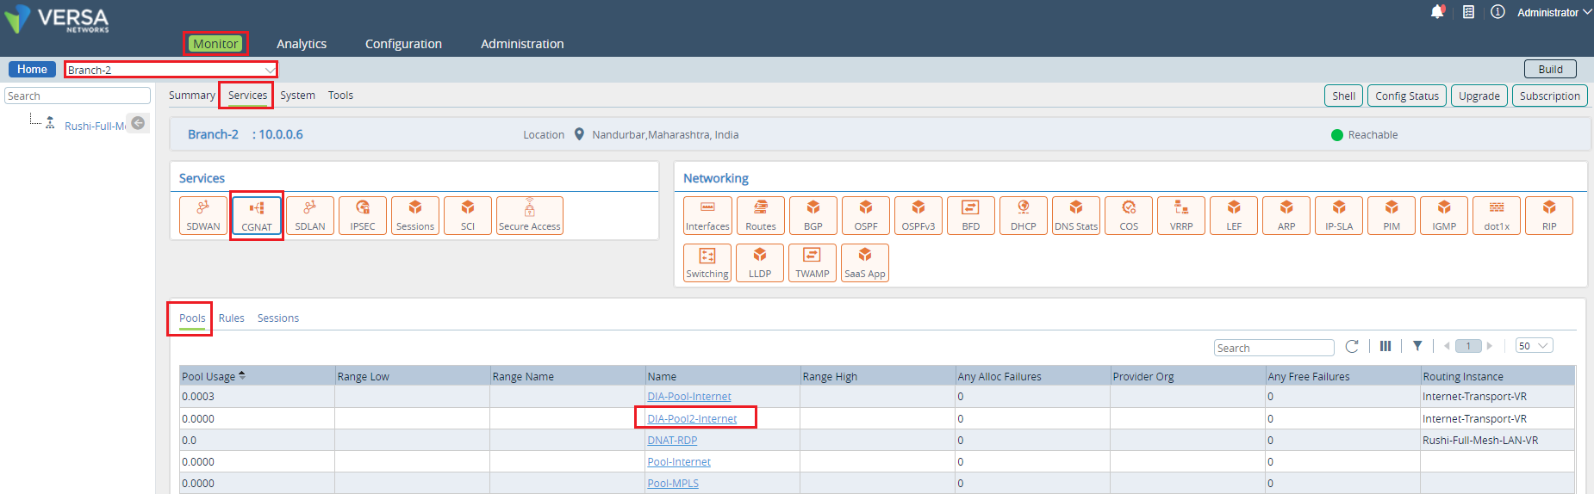The height and width of the screenshot is (494, 1594).
Task: Open the Switching networking icon
Action: coord(707,262)
